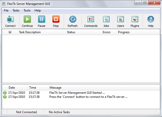The width and height of the screenshot is (162, 117).
Task: Open the Tasks menu
Action: point(16,10)
